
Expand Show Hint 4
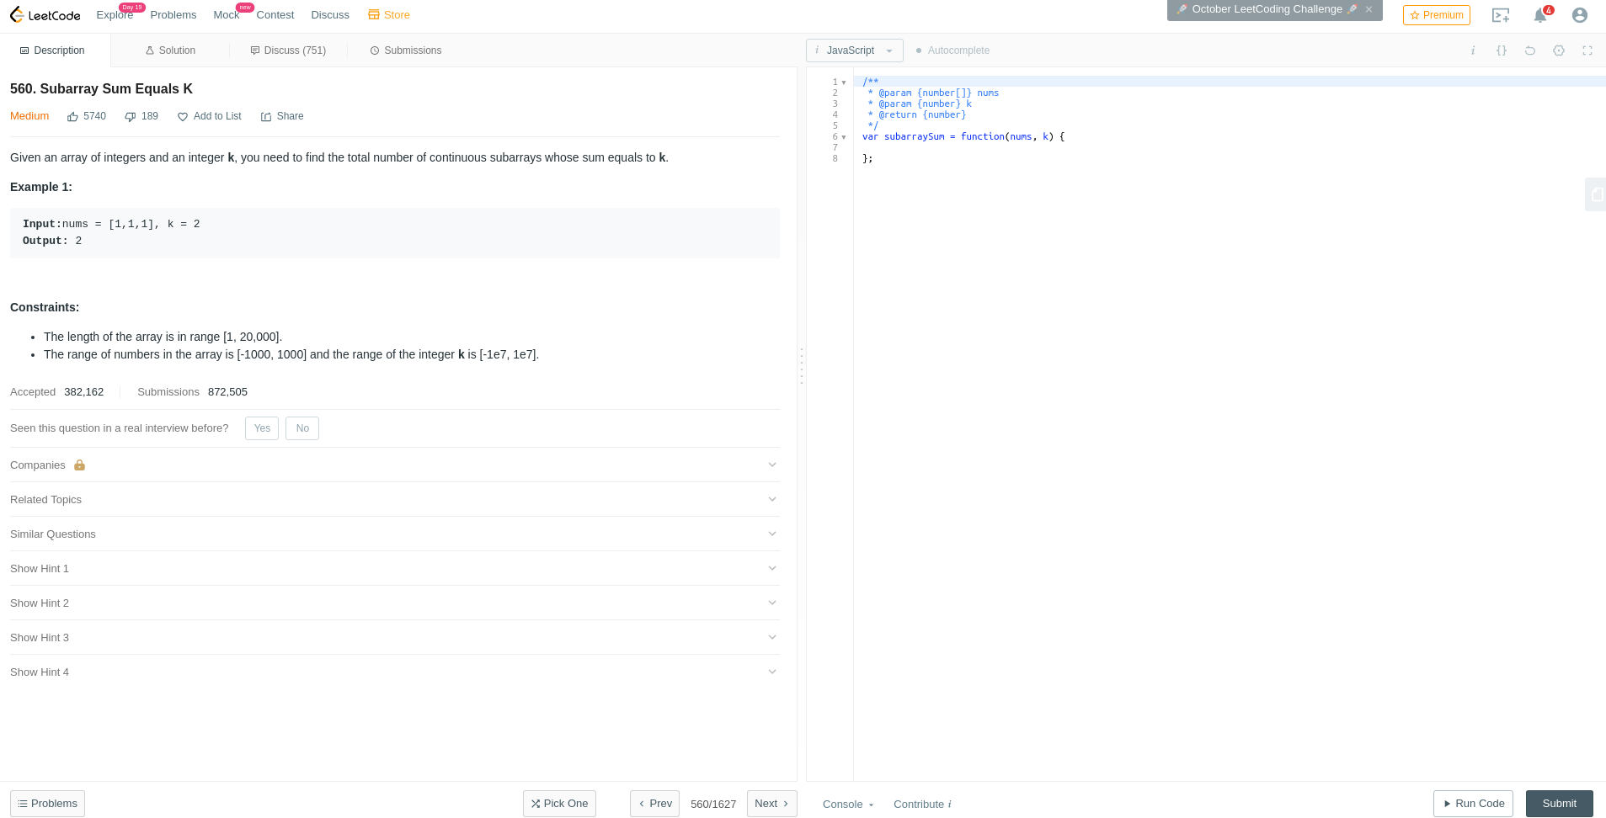(x=395, y=672)
